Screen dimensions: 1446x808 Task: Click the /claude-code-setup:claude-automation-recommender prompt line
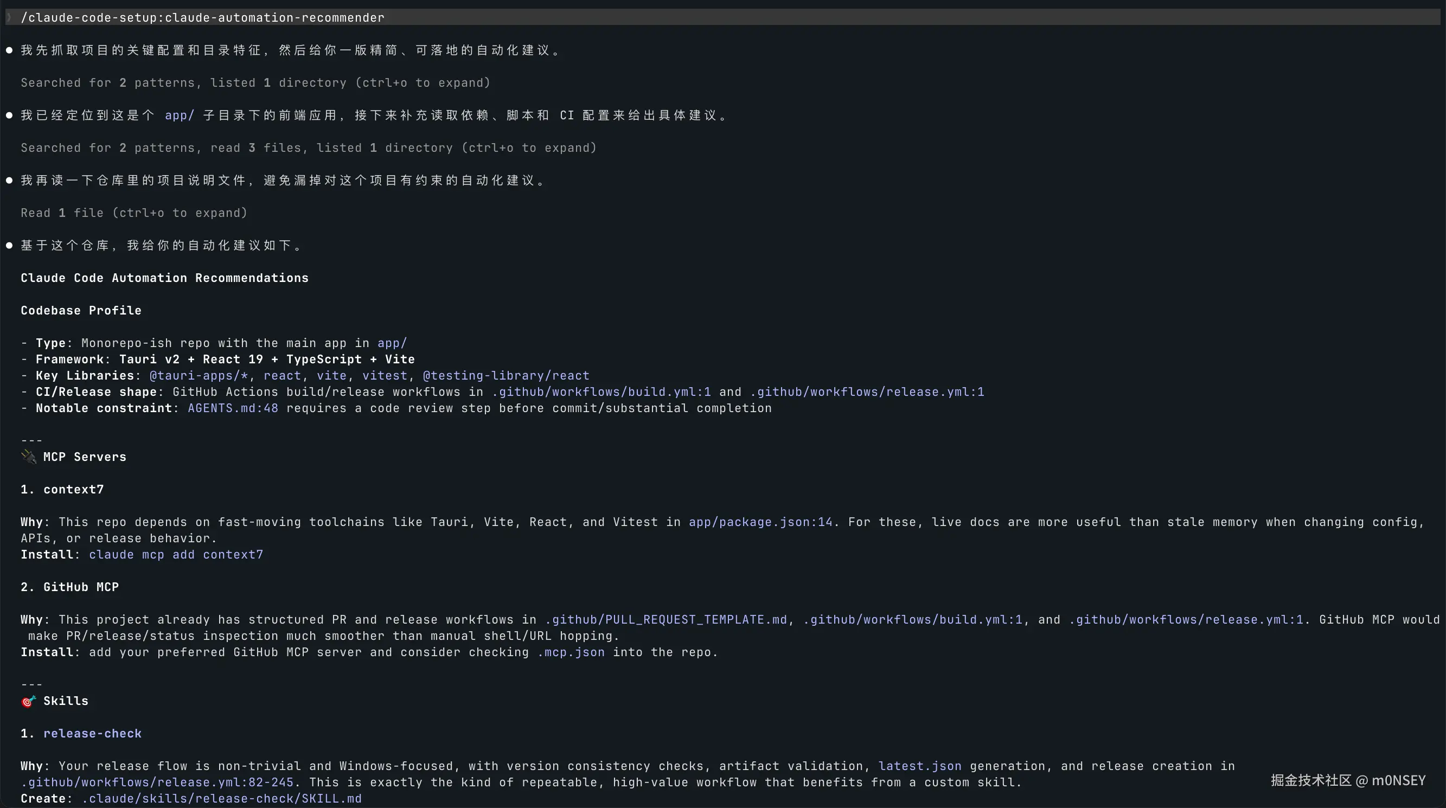[723, 17]
